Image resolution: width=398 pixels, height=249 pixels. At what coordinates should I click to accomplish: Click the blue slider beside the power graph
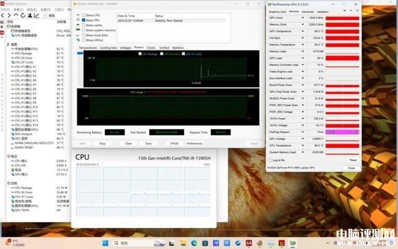tap(80, 53)
